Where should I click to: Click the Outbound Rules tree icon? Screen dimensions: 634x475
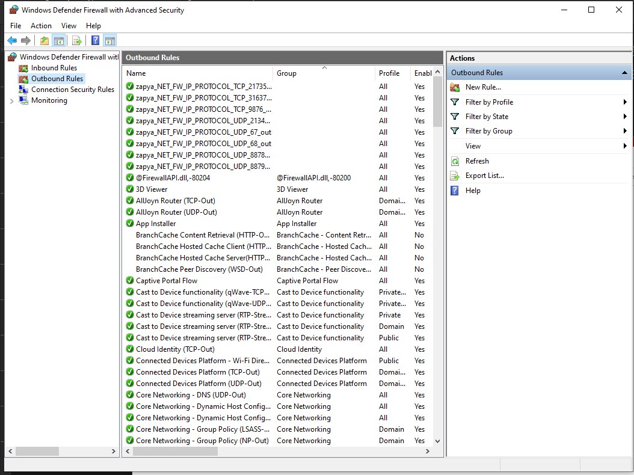(x=23, y=79)
